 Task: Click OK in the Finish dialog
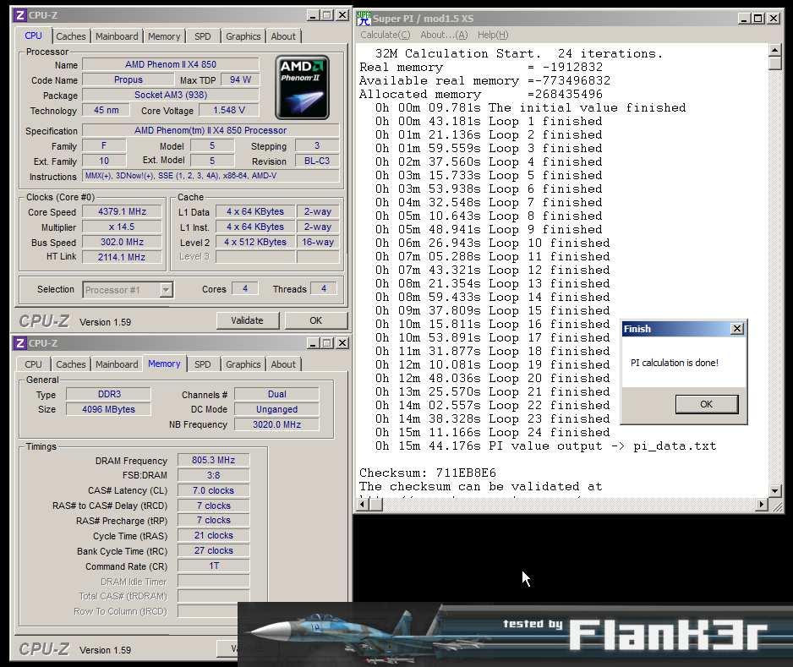(x=707, y=404)
